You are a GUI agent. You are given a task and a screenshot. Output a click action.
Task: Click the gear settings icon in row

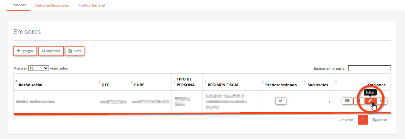359,101
